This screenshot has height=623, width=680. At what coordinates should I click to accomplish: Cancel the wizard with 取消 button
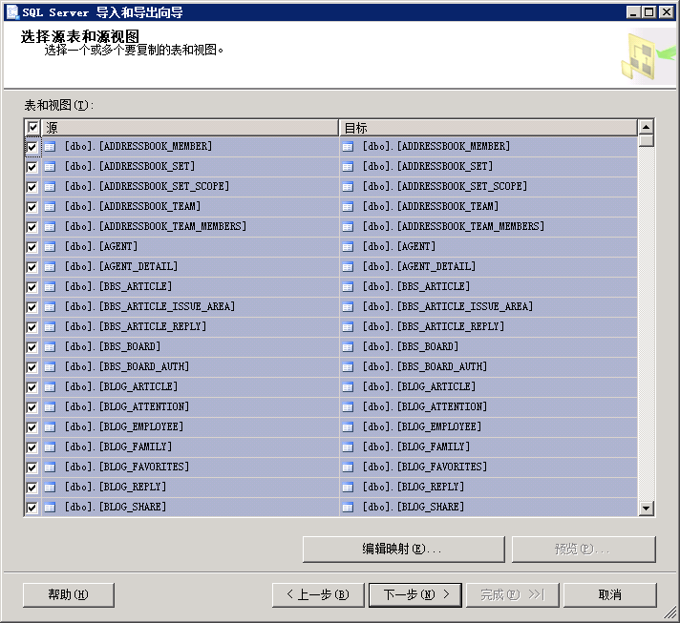[609, 594]
